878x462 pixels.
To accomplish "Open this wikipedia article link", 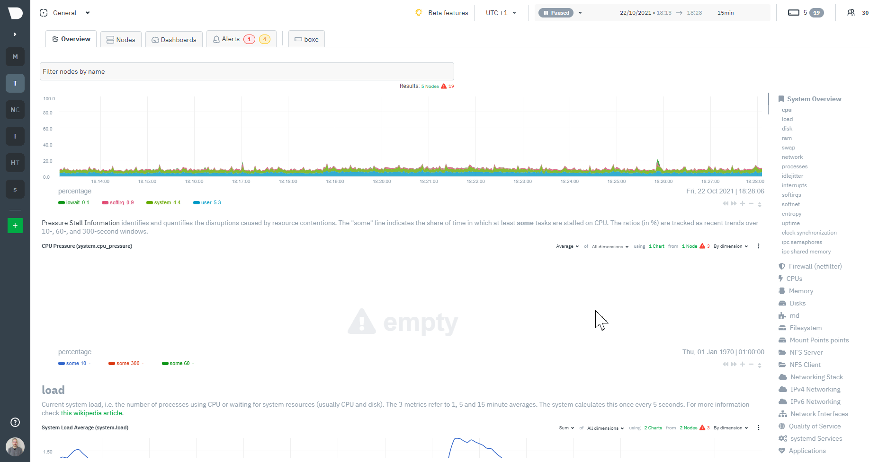I will click(x=91, y=413).
